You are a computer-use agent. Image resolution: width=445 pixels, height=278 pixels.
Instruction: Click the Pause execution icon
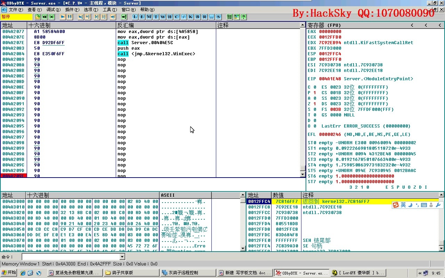[x=70, y=17]
